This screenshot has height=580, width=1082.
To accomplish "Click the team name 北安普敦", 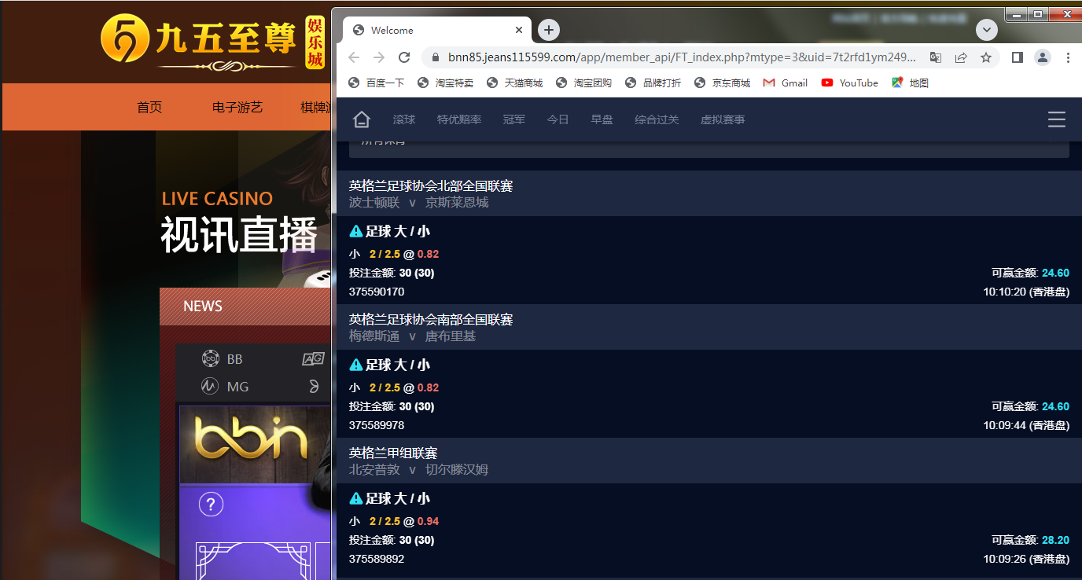I will pyautogui.click(x=374, y=470).
